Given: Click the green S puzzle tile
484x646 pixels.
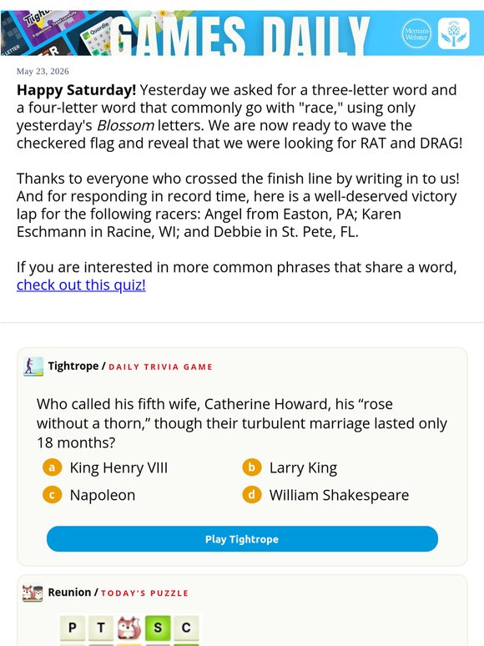Looking at the screenshot, I should tap(158, 628).
